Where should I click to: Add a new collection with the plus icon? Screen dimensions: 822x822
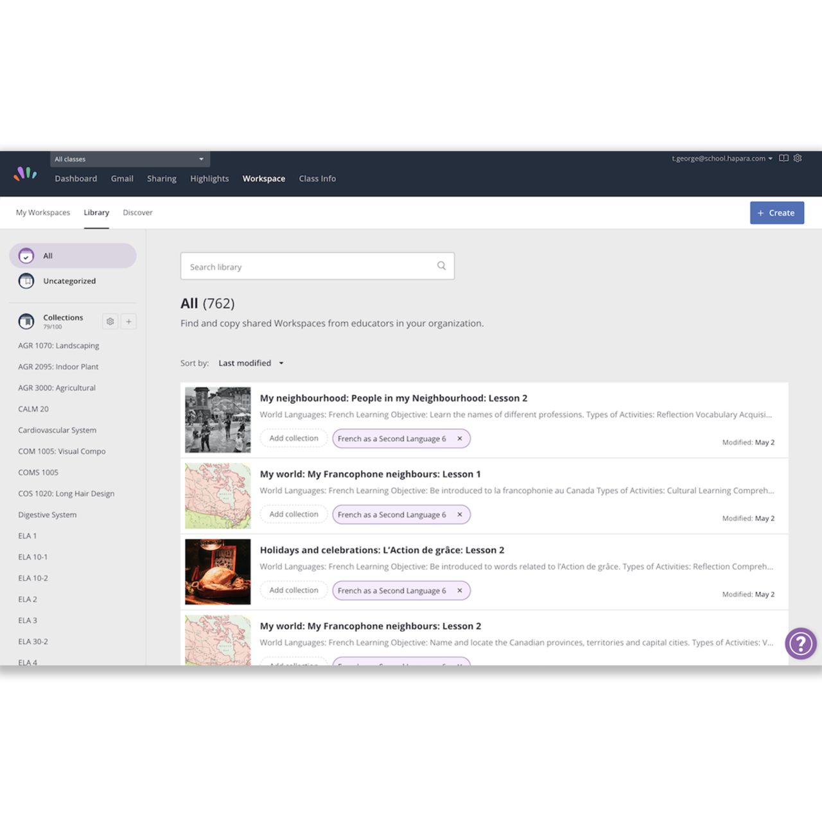point(128,321)
